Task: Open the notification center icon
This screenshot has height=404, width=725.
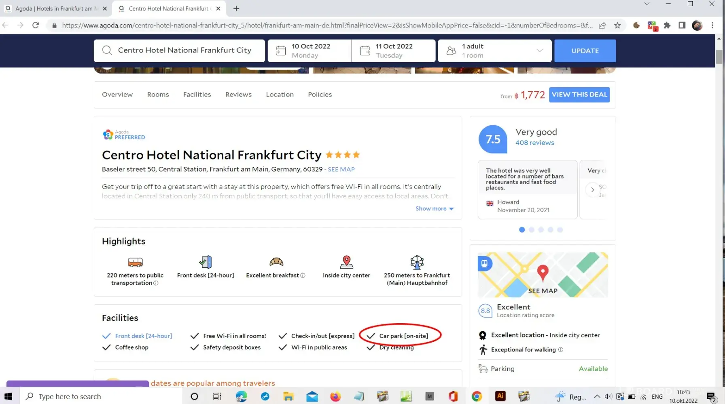Action: [711, 397]
